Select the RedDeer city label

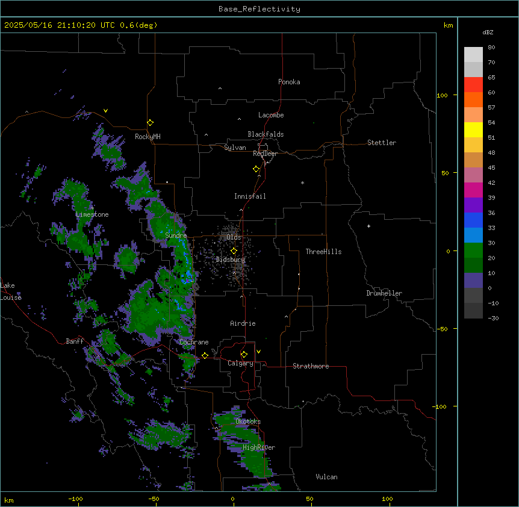tap(266, 154)
